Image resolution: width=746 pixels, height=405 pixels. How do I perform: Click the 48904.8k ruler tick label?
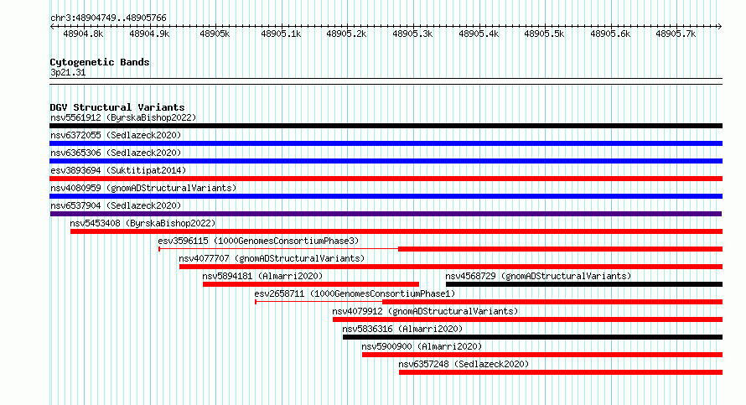pyautogui.click(x=83, y=34)
